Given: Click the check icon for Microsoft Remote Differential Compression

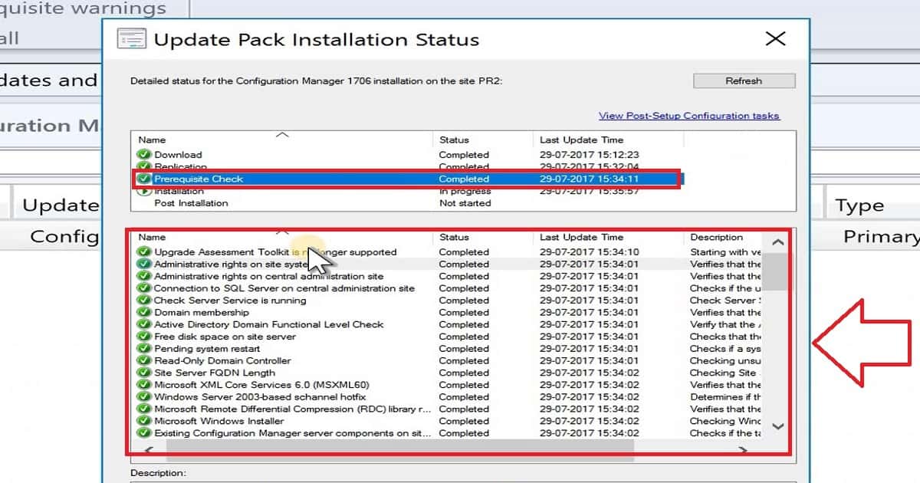Looking at the screenshot, I should coord(144,409).
